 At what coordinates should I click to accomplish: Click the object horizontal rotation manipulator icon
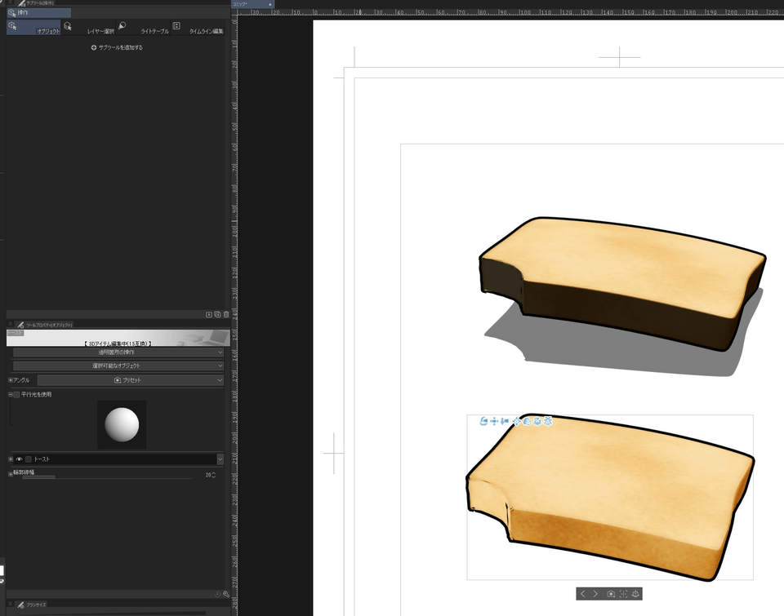(x=537, y=421)
